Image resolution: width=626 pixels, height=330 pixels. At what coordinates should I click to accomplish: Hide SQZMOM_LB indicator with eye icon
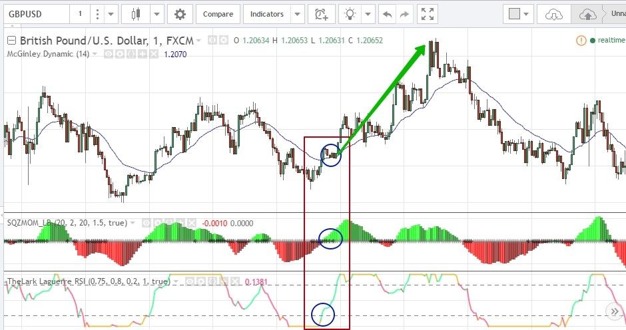[147, 223]
